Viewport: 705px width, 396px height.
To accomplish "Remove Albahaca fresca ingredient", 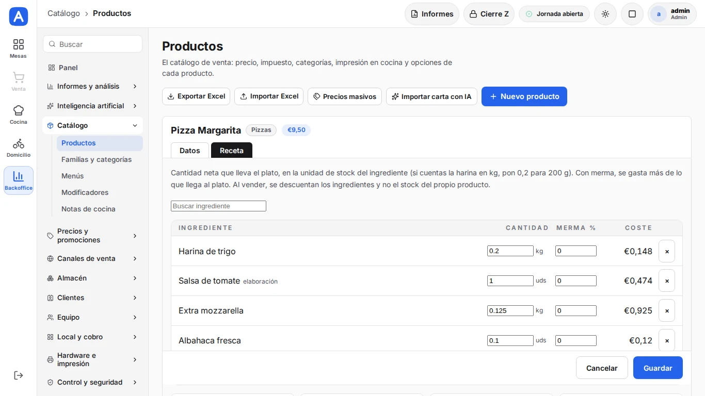I will tap(667, 340).
